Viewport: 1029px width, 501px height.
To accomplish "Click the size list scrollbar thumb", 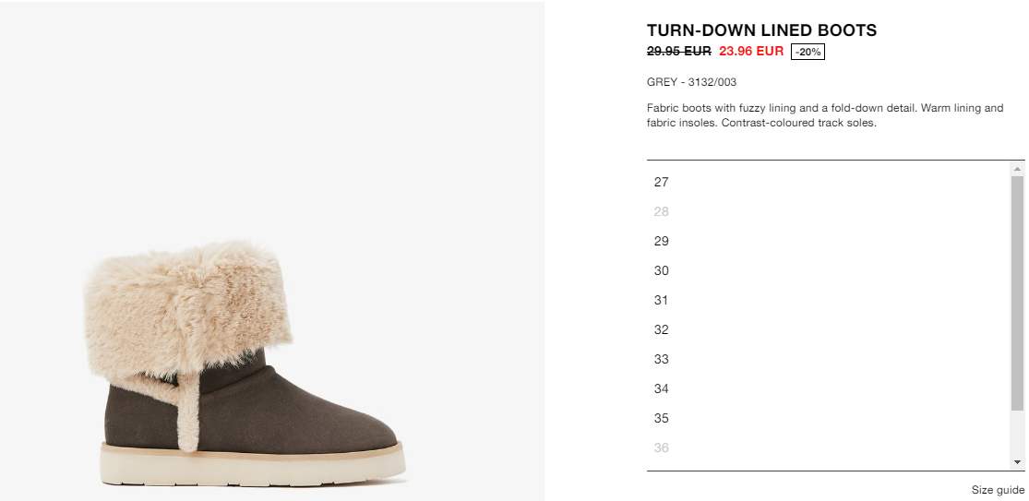I will (x=1017, y=293).
